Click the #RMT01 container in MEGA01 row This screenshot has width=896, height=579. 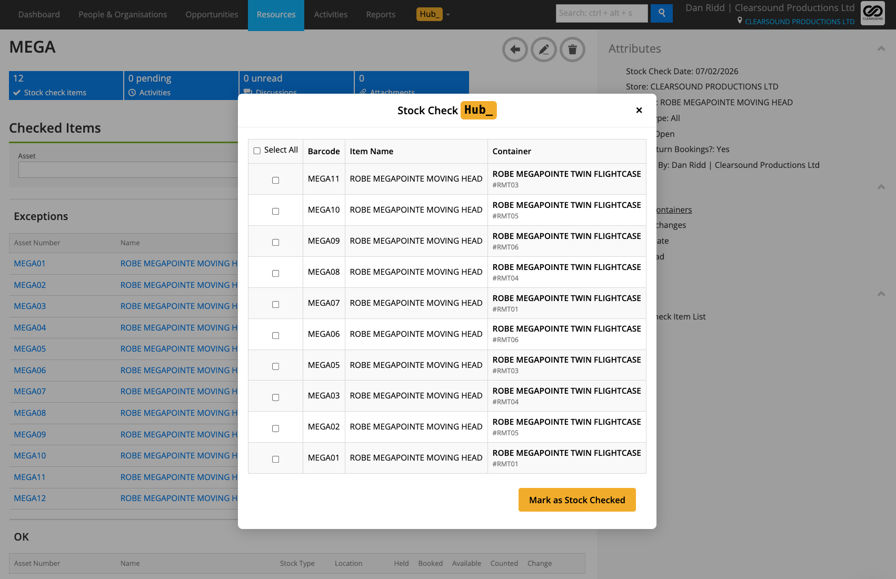tap(505, 464)
